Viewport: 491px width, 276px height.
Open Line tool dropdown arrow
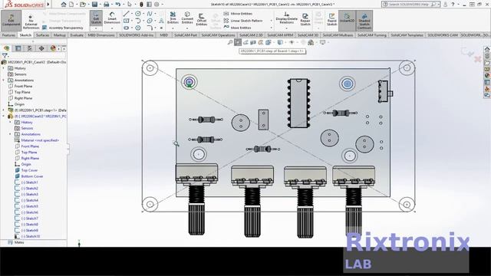coord(131,14)
